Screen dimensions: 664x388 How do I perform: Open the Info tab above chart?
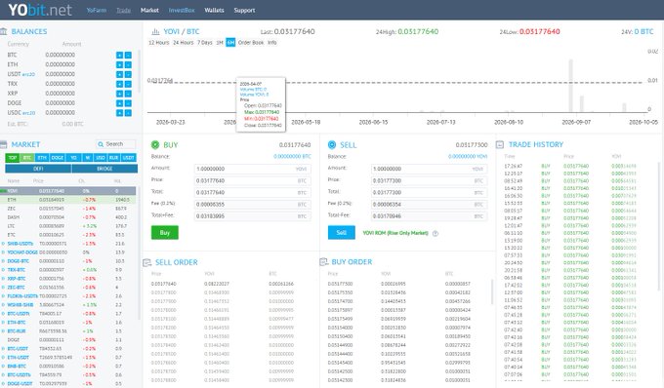coord(271,43)
